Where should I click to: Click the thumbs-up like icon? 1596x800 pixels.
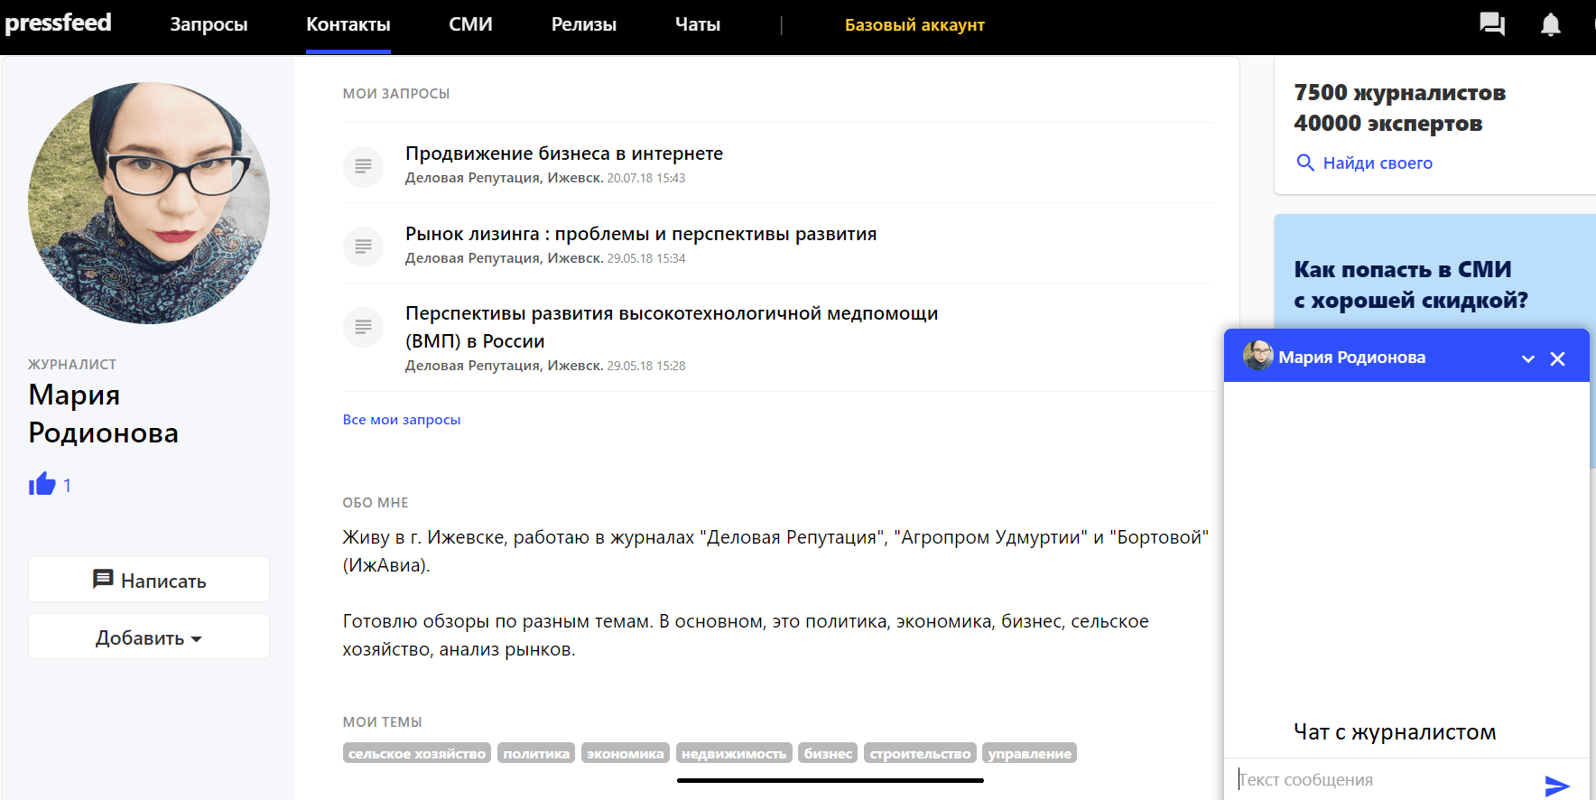42,485
